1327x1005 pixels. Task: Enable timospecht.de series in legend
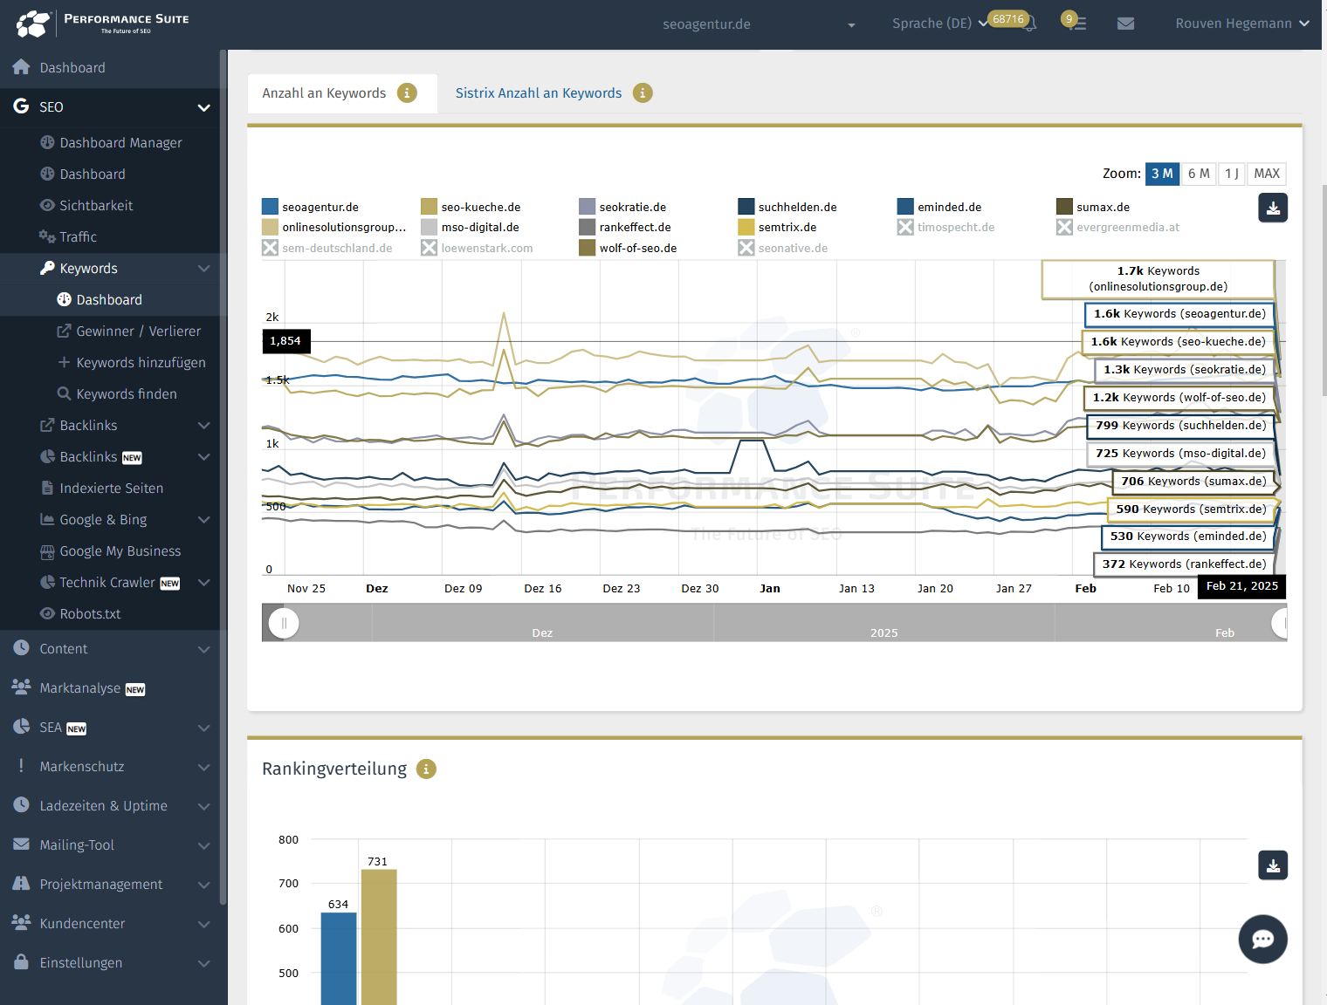(946, 227)
